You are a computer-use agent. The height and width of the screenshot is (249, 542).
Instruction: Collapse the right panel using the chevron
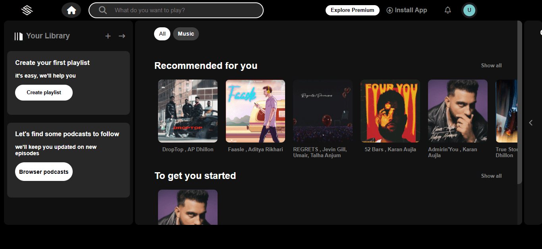pos(531,123)
